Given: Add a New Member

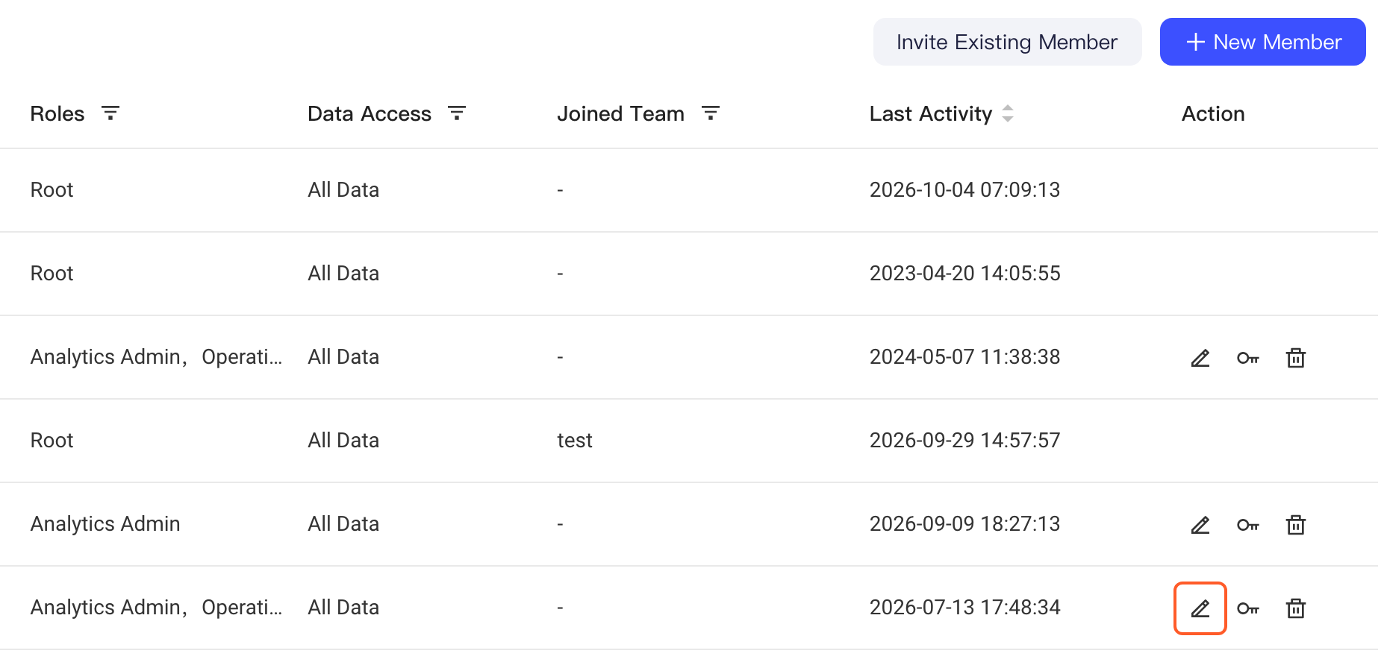Looking at the screenshot, I should point(1263,42).
